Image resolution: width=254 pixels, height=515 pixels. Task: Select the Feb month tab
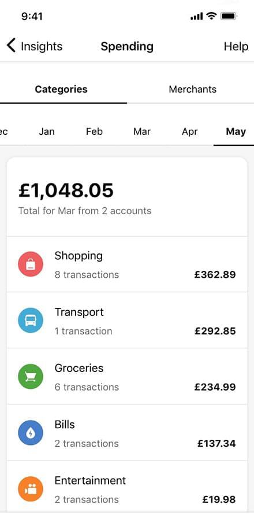click(x=94, y=132)
